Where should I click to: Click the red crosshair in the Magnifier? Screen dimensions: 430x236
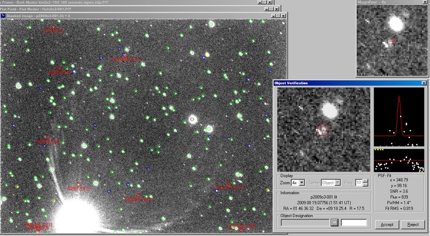tap(392, 41)
